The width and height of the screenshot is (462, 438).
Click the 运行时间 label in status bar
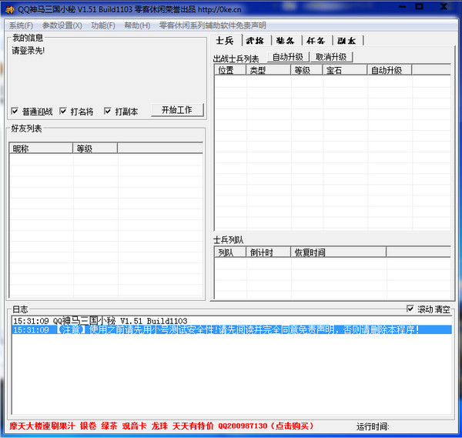point(373,426)
